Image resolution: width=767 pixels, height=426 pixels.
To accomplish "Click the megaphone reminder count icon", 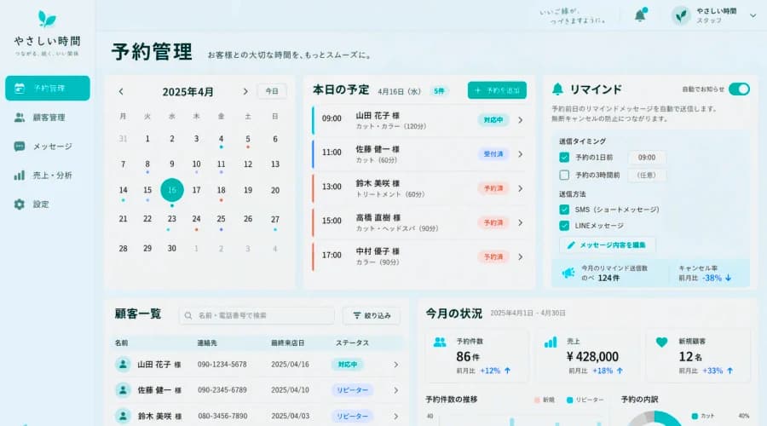I will coord(568,273).
